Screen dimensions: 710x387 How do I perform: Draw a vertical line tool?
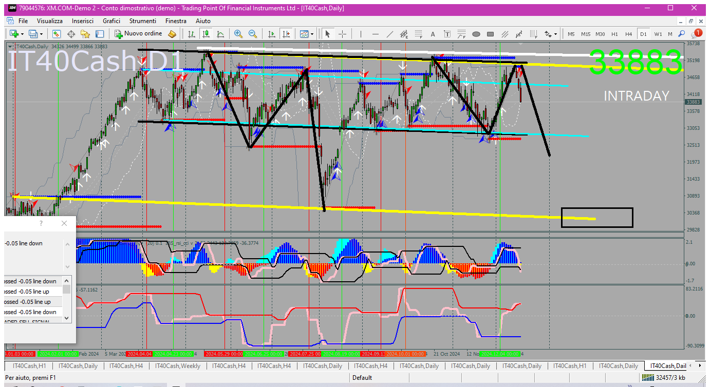(x=361, y=34)
